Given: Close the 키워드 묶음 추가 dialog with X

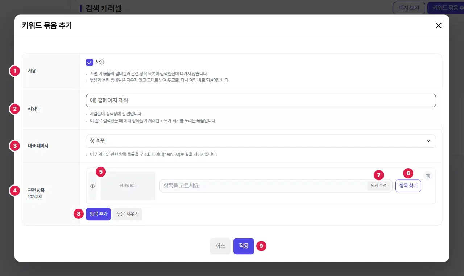Looking at the screenshot, I should (x=439, y=25).
